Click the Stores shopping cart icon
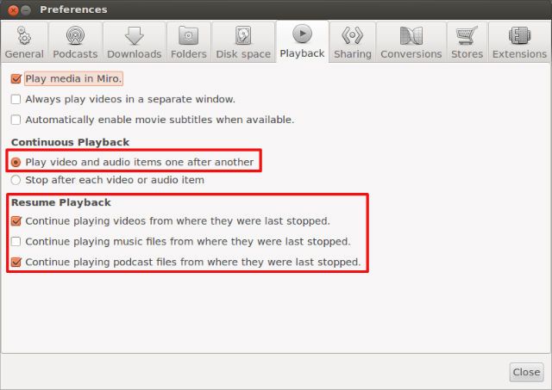The height and width of the screenshot is (390, 552). [467, 35]
